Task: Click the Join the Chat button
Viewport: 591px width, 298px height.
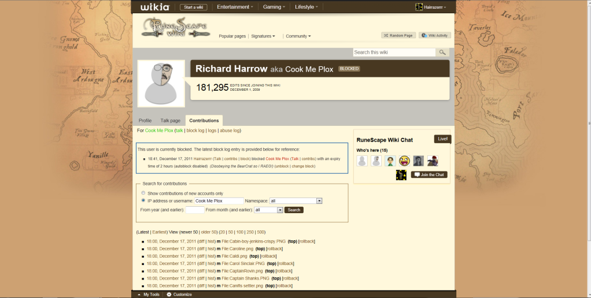Action: click(429, 175)
